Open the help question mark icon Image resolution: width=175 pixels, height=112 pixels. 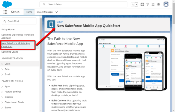pos(147,5)
